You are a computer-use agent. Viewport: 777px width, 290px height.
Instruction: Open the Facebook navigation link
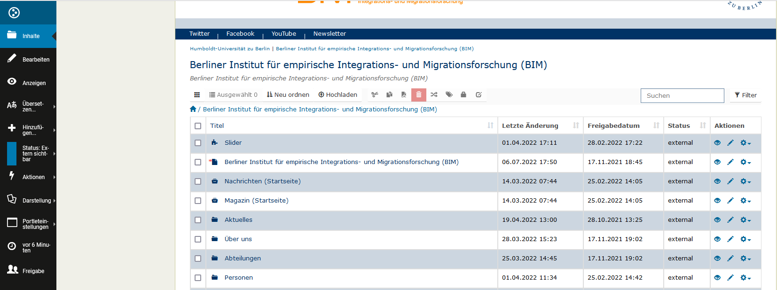[240, 34]
